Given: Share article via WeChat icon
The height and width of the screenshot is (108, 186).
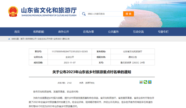Looking at the screenshot, I should (145, 82).
